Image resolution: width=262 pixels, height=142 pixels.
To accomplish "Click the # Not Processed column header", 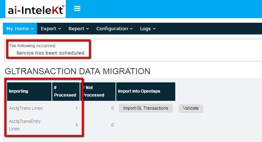I will [98, 92].
